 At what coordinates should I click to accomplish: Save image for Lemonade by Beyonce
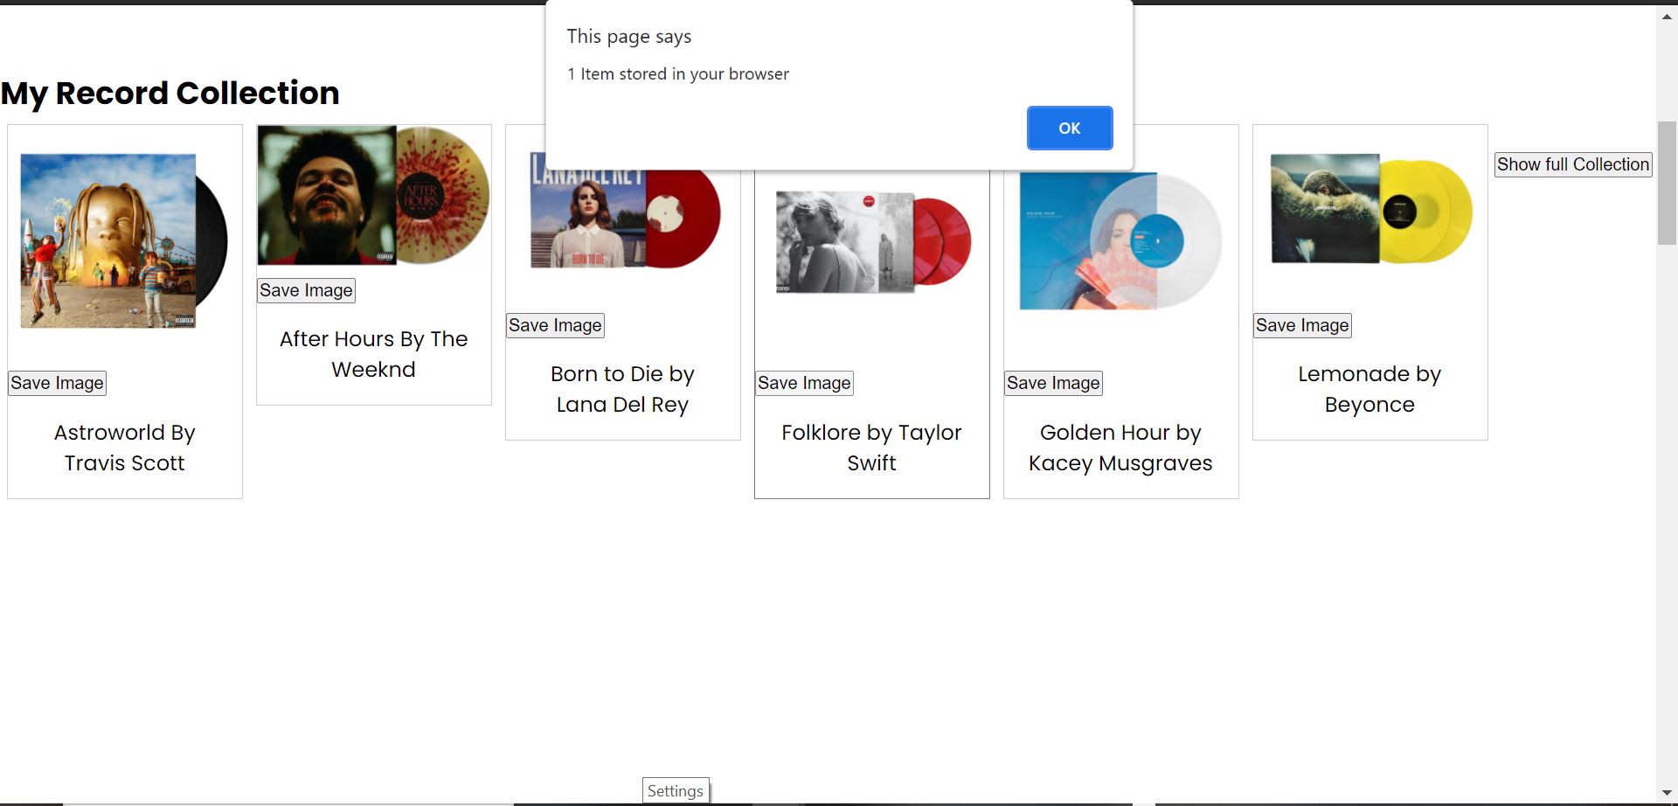[x=1302, y=325]
